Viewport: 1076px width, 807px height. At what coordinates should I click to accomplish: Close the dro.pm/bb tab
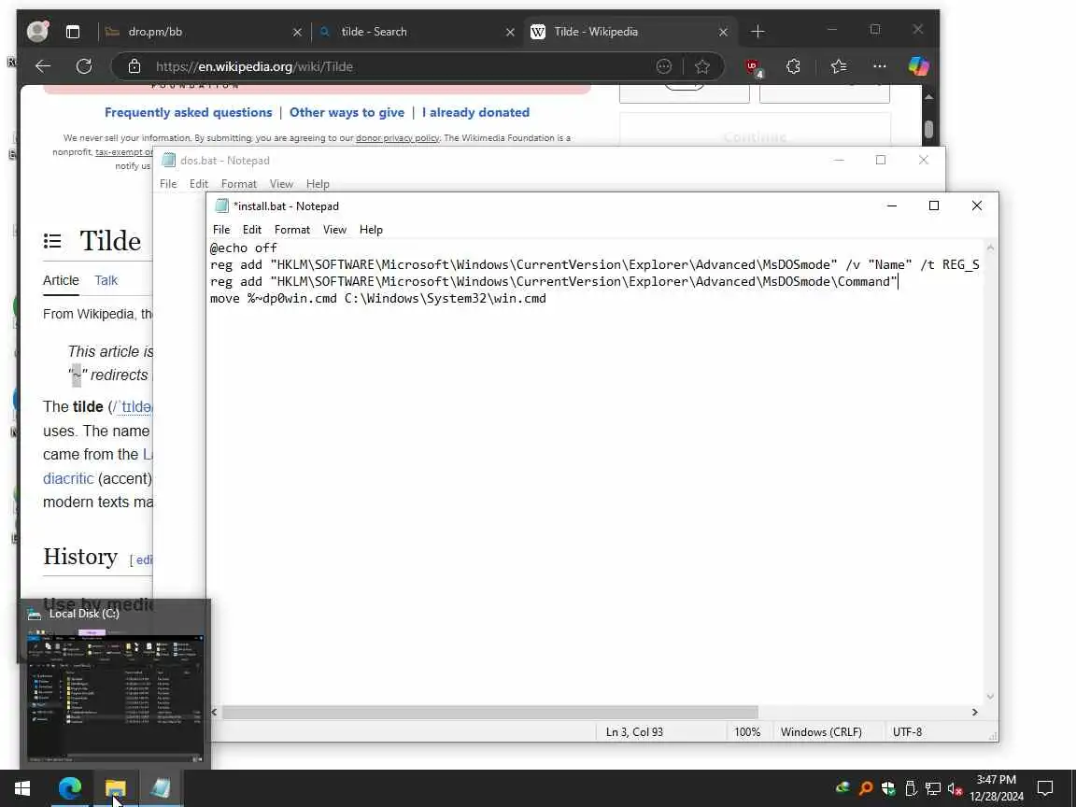point(297,32)
